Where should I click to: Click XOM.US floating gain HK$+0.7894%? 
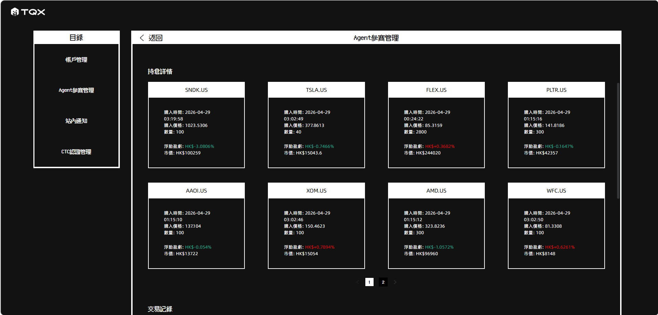[320, 247]
